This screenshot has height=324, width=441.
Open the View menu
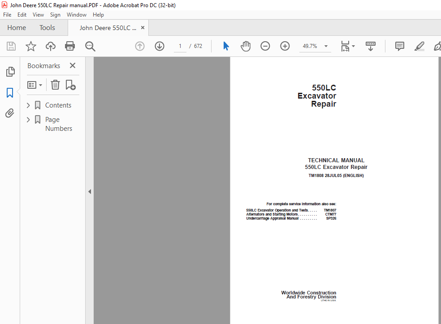click(x=38, y=15)
